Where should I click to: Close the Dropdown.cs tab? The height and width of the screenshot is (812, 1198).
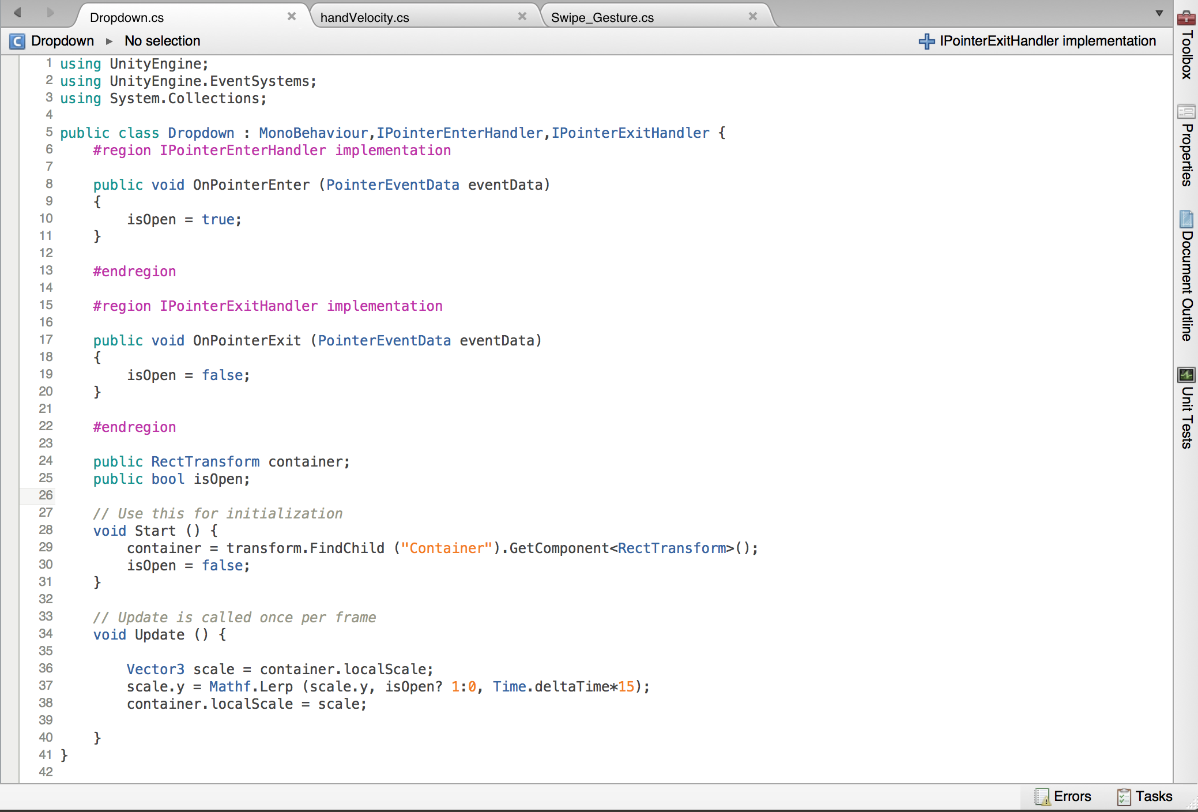[x=292, y=16]
